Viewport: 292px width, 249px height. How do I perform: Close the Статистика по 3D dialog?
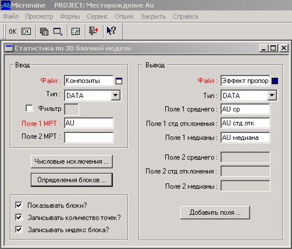pyautogui.click(x=284, y=48)
